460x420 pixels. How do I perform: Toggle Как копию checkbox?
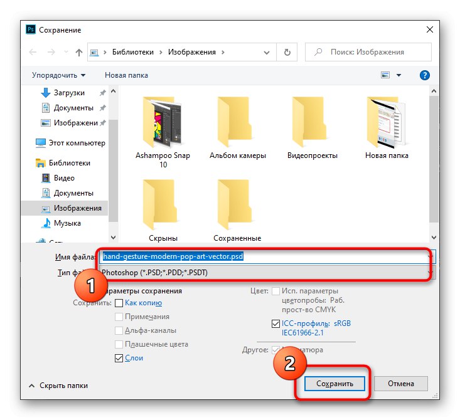119,303
